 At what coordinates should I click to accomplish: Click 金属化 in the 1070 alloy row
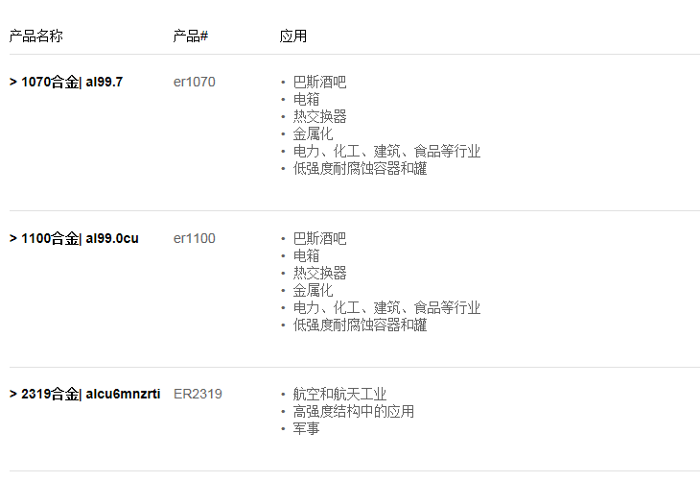tap(313, 134)
